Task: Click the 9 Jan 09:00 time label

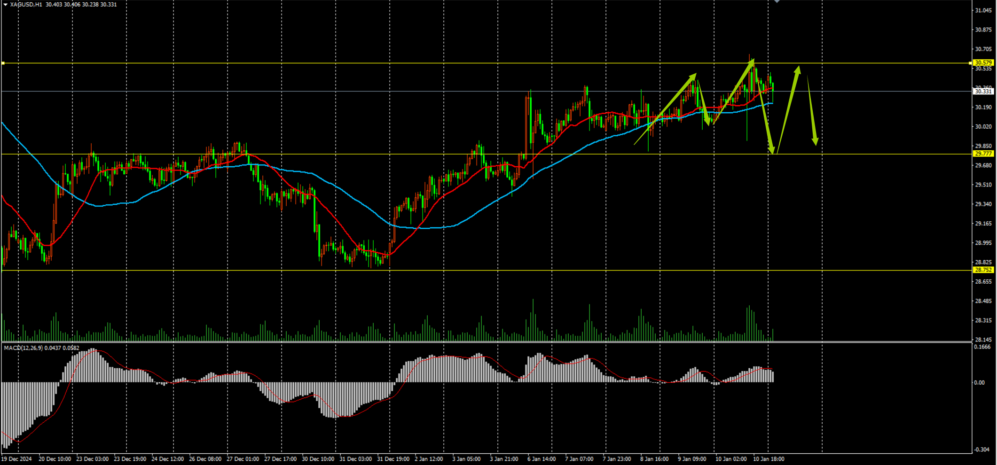Action: click(x=692, y=459)
